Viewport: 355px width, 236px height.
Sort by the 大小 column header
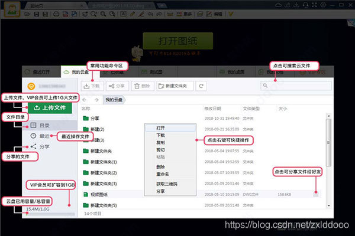pyautogui.click(x=283, y=109)
